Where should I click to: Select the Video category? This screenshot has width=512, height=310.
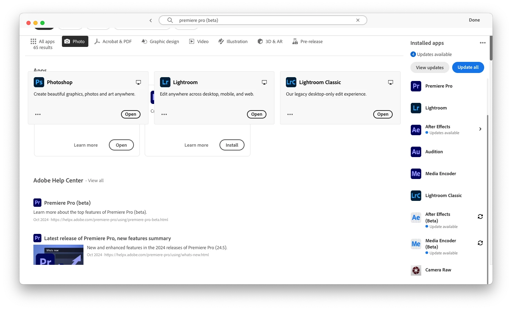[x=199, y=41]
